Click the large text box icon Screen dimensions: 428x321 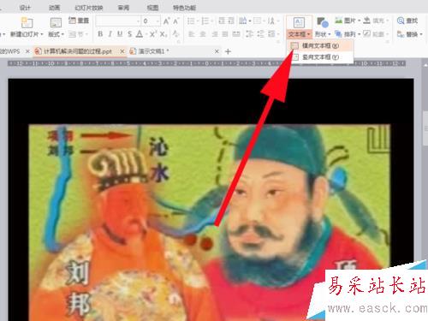299,22
